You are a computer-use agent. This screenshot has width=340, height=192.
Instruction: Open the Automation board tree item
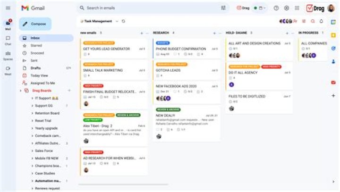pos(48,181)
